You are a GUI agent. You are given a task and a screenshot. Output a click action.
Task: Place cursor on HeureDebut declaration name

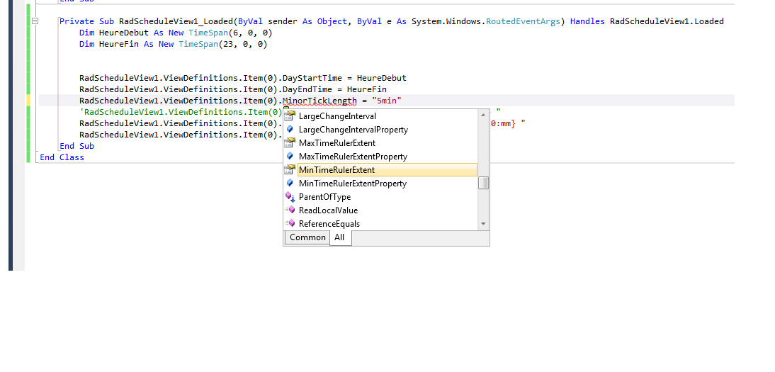(x=123, y=33)
